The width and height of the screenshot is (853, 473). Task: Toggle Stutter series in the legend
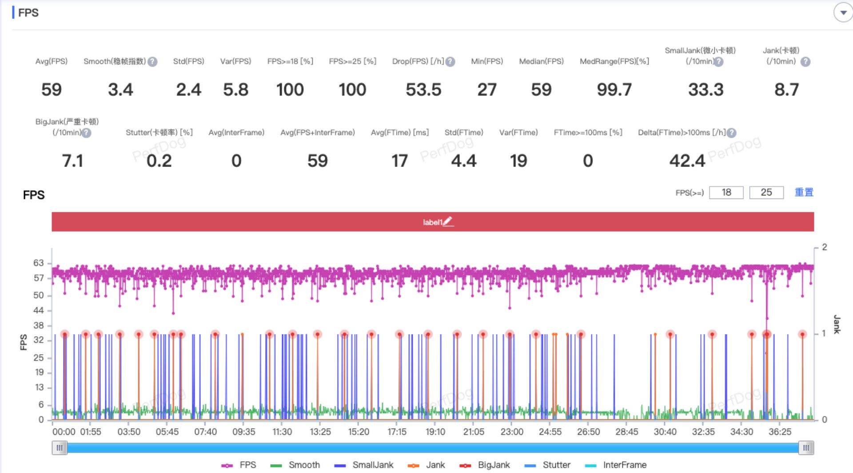pyautogui.click(x=547, y=465)
